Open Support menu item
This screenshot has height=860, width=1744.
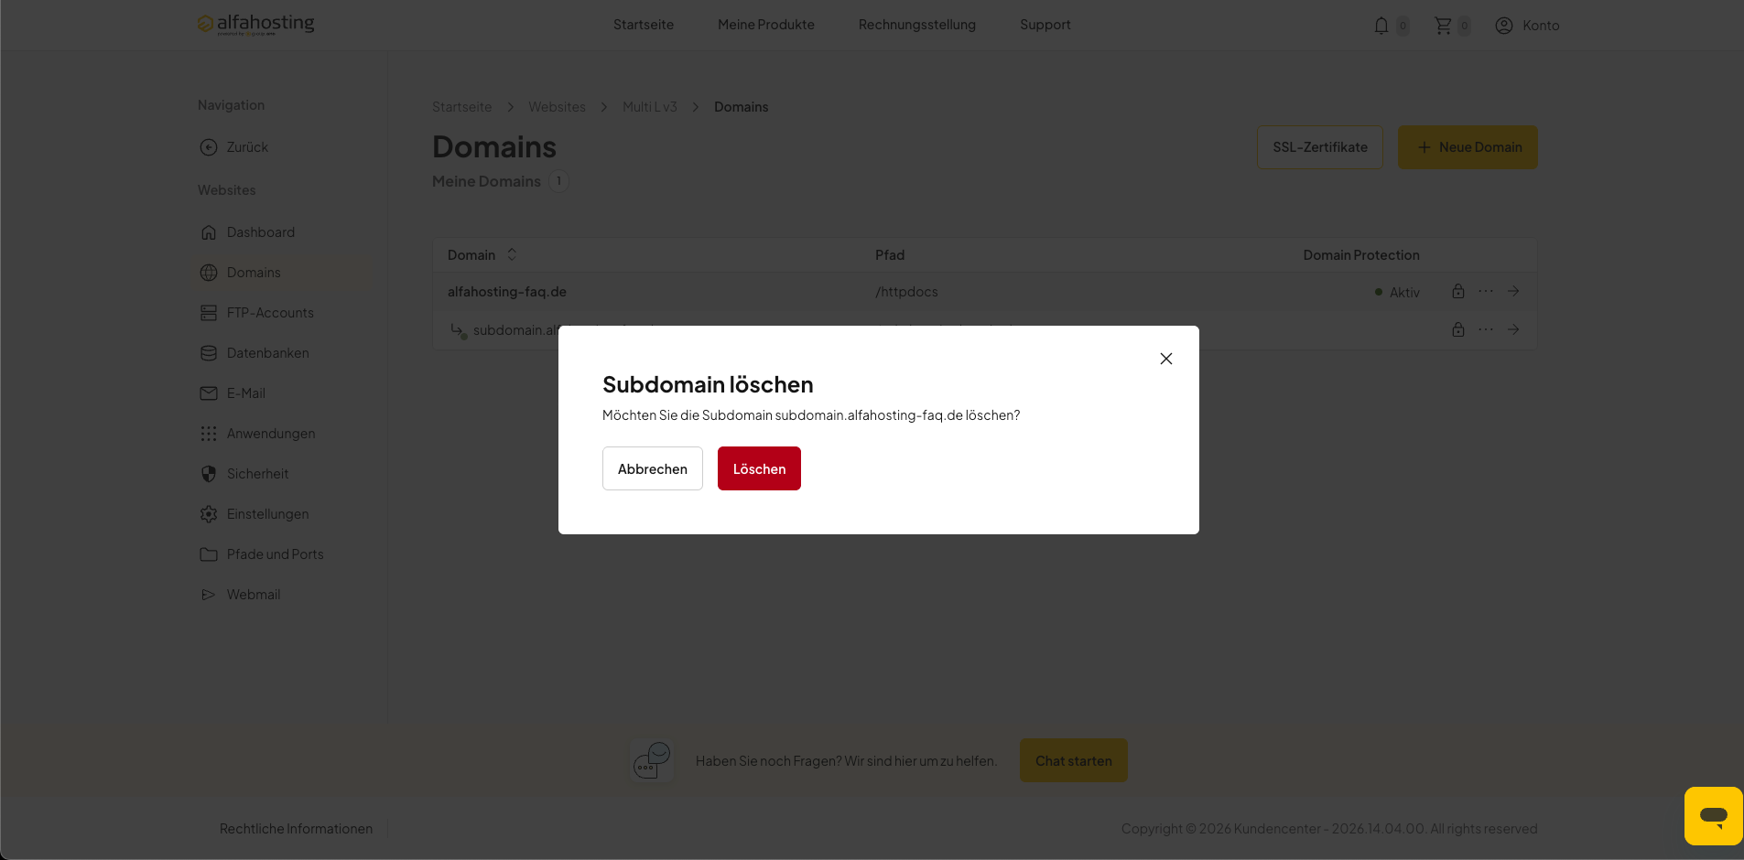point(1045,25)
